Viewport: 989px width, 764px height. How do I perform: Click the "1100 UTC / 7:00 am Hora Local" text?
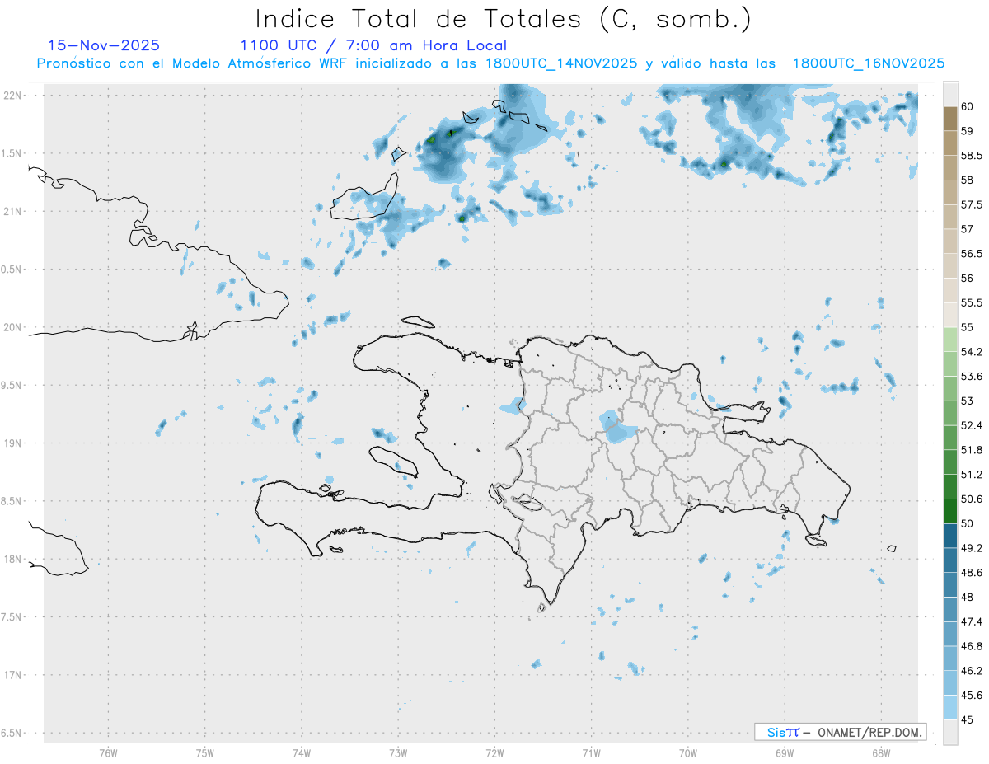tap(373, 45)
